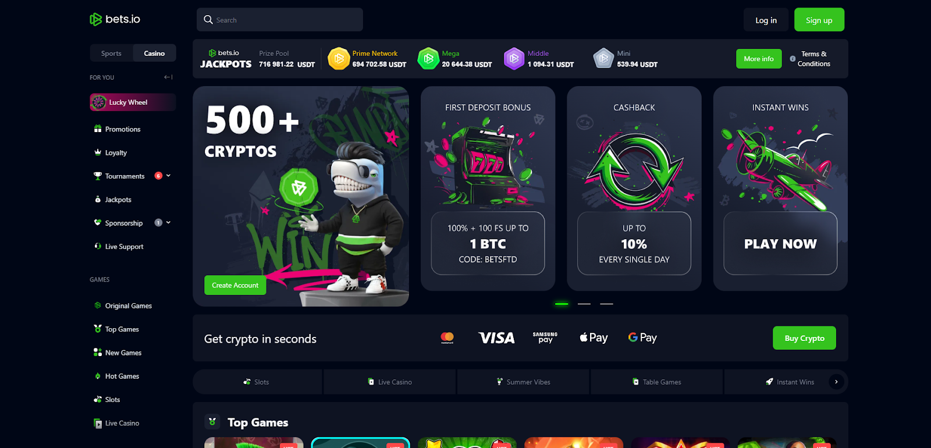Click the bets.io logo icon
Viewport: 931px width, 448px height.
coord(96,20)
